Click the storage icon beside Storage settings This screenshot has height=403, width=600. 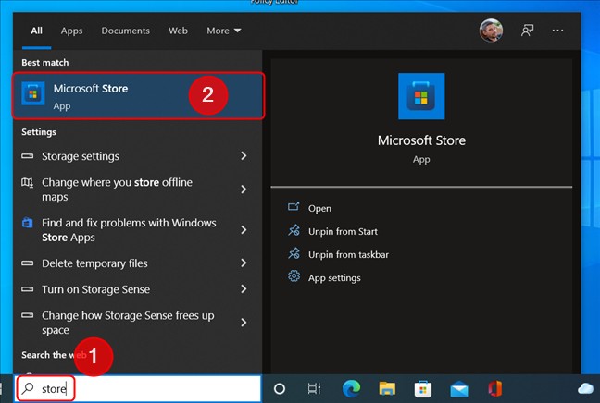pyautogui.click(x=27, y=156)
